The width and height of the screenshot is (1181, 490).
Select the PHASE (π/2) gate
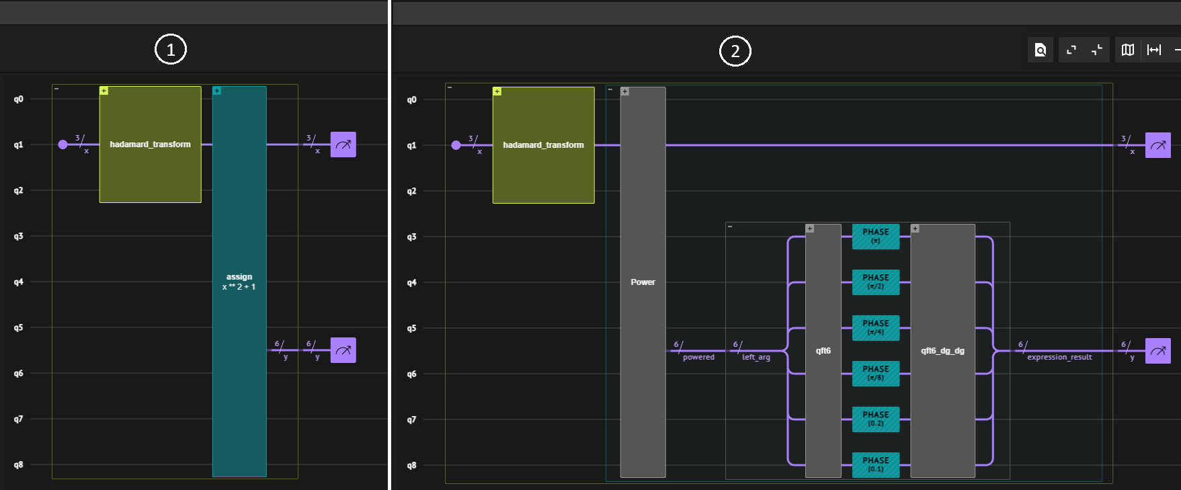pyautogui.click(x=876, y=282)
